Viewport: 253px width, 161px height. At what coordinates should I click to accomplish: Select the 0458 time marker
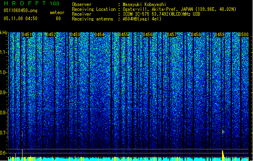click(196, 35)
